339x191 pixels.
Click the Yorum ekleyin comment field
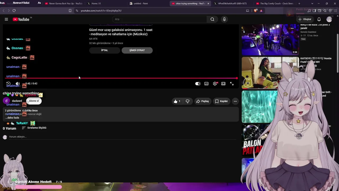[x=122, y=137]
